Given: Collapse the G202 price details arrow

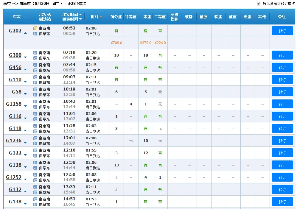Looking at the screenshot, I should (x=25, y=33).
